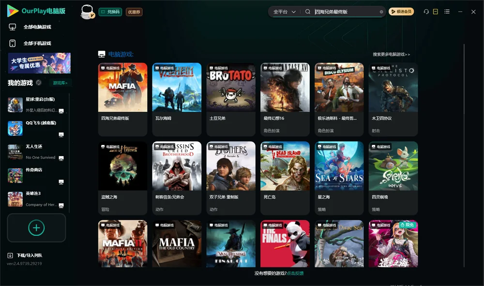Open 全部电脑游戏 menu item
This screenshot has width=484, height=286.
pos(37,27)
